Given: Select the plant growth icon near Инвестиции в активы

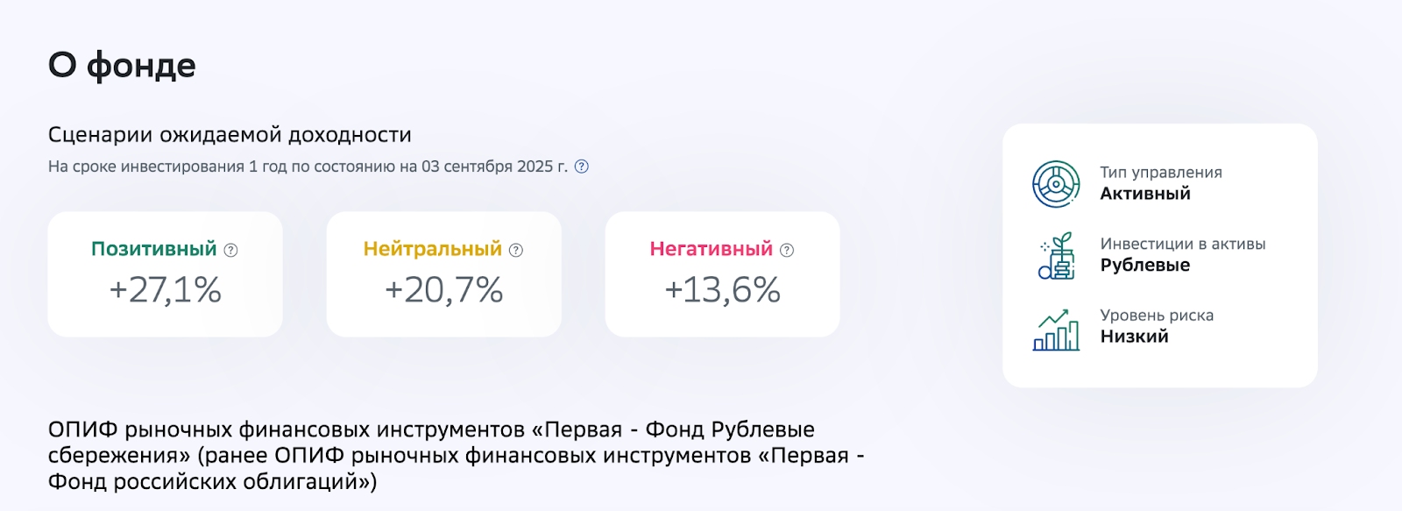Looking at the screenshot, I should click(x=1056, y=254).
